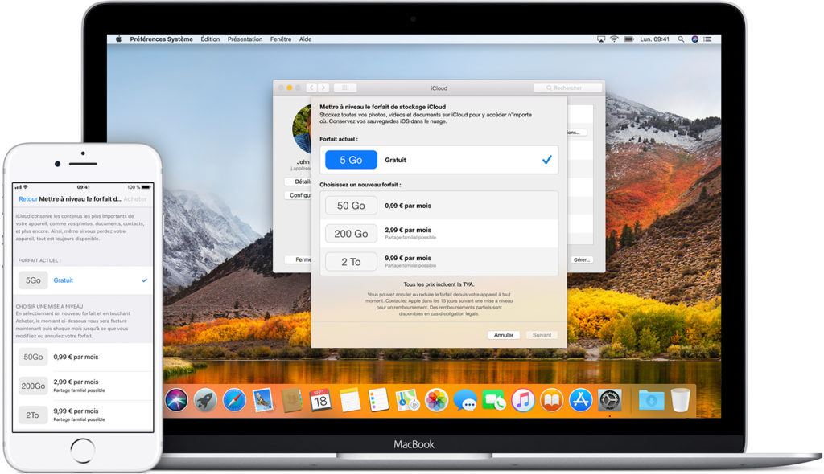The width and height of the screenshot is (824, 474).
Task: Open Messages app in Dock
Action: [x=465, y=401]
